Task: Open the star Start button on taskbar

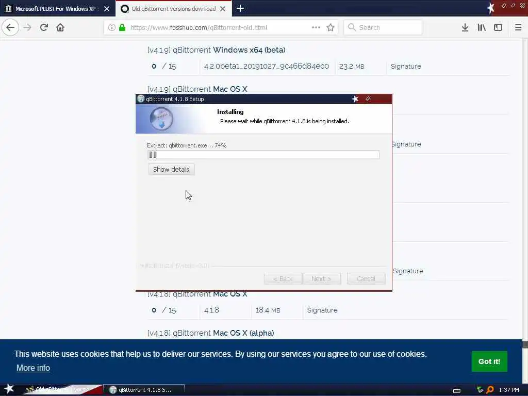Action: (9, 389)
